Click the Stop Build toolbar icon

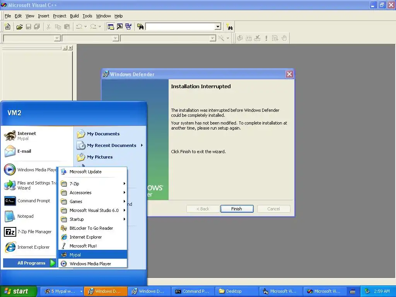(257, 38)
